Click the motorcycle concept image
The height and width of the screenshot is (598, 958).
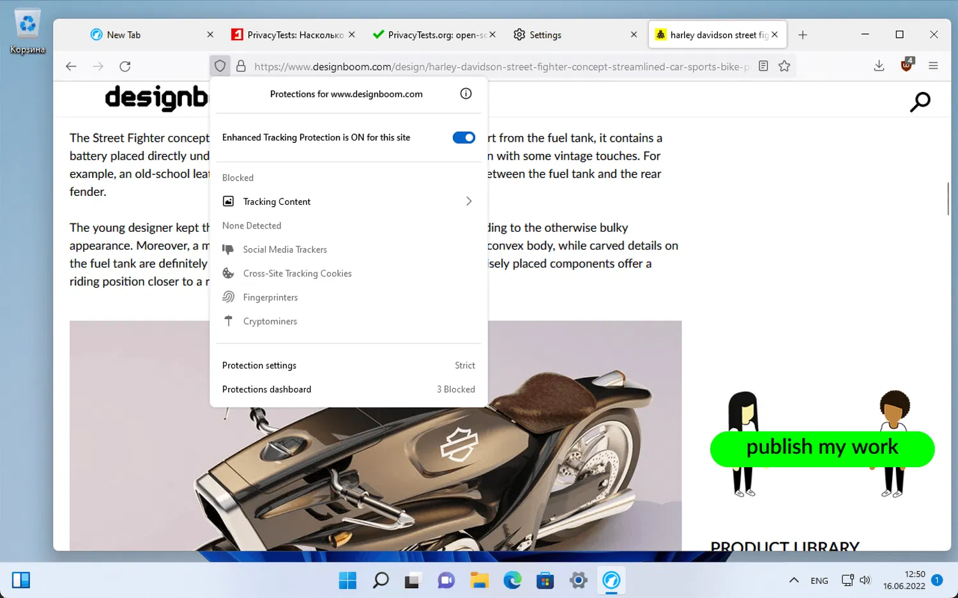click(x=376, y=436)
